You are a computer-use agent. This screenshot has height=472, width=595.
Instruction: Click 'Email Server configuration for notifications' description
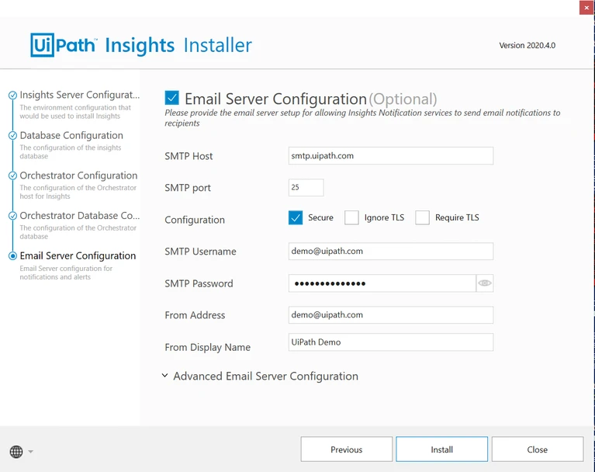[x=66, y=272]
